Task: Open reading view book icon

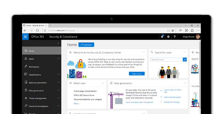Action: click(x=168, y=30)
